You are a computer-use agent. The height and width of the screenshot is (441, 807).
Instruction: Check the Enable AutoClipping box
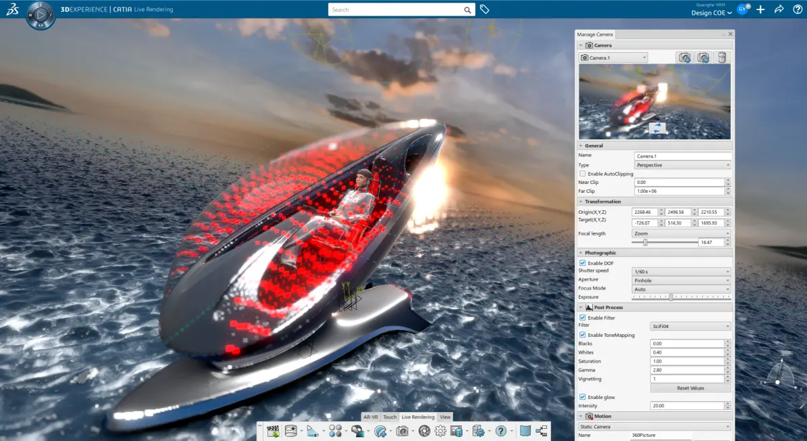click(x=583, y=174)
